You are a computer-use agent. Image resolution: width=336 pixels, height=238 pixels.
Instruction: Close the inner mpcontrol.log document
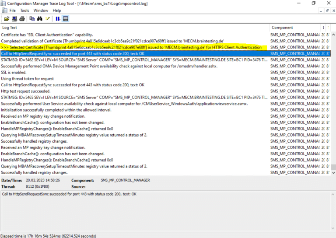click(333, 10)
